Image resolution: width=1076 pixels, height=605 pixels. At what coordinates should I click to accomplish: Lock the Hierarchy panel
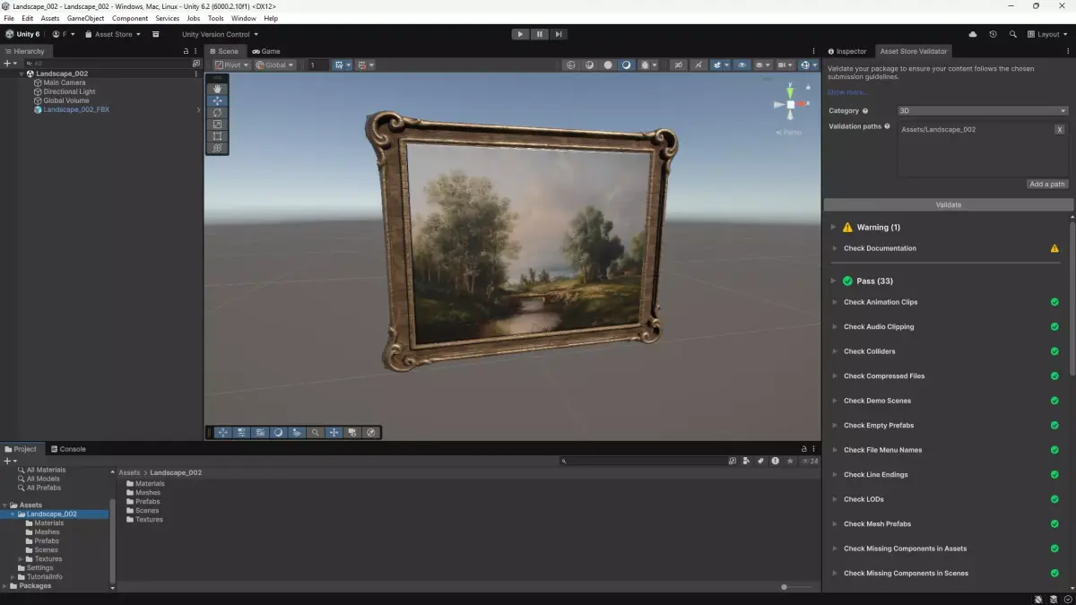[x=186, y=51]
